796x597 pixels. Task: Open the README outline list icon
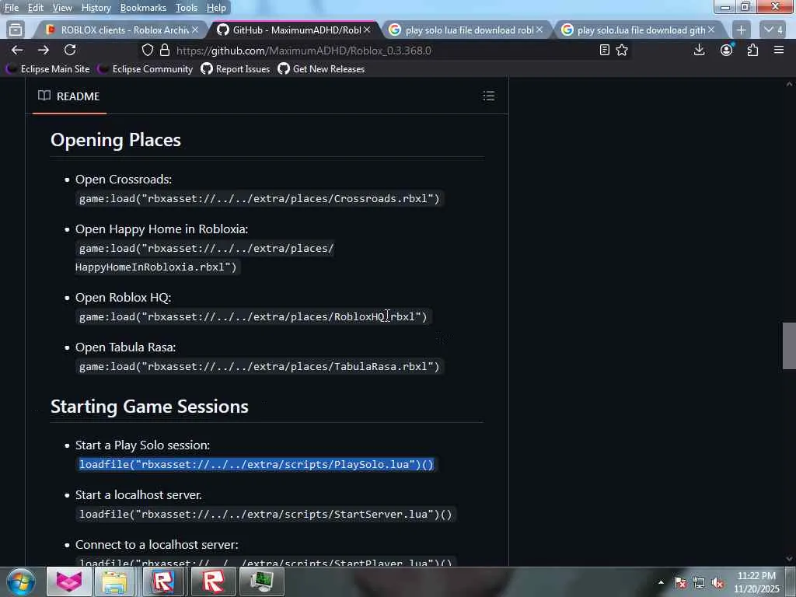(x=488, y=96)
